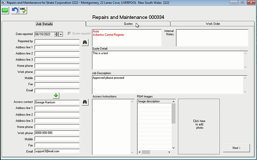The width and height of the screenshot is (257, 160).
Task: Click email field showing support3@mail.com
Action: click(57, 151)
